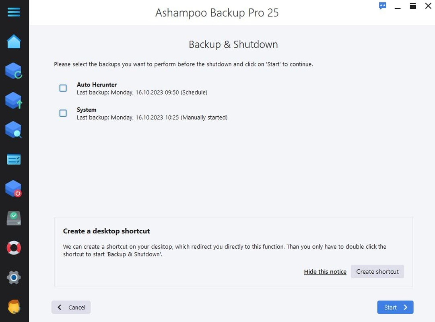435x322 pixels.
Task: Click the feedback speech bubble icon
Action: pos(383,6)
